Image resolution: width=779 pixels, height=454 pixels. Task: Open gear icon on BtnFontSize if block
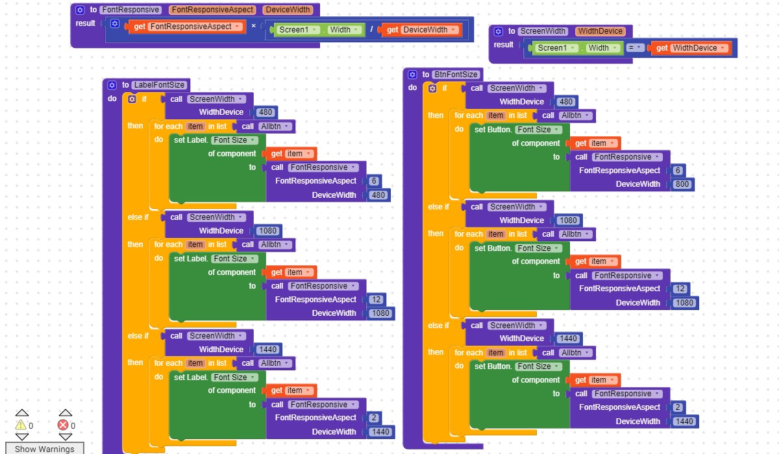pos(432,88)
